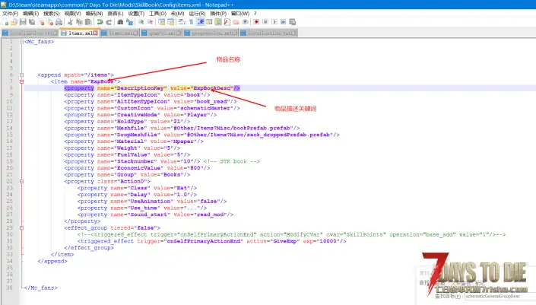The height and width of the screenshot is (305, 536).
Task: Click the Save All toolbar icon
Action: pos(32,22)
